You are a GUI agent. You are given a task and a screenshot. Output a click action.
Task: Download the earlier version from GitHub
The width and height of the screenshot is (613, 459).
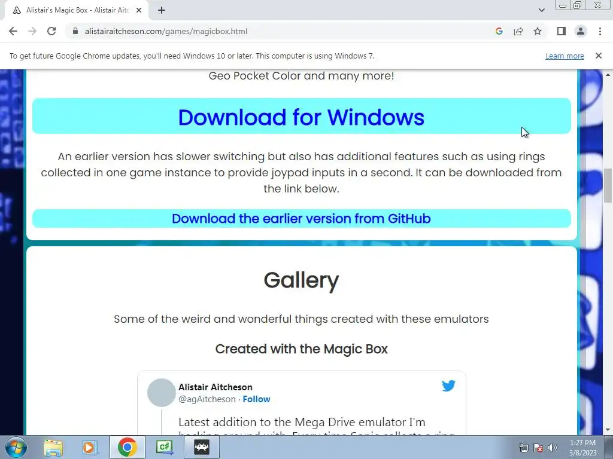coord(302,219)
